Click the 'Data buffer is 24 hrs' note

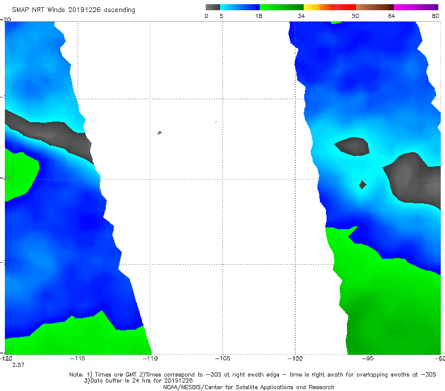(x=138, y=381)
